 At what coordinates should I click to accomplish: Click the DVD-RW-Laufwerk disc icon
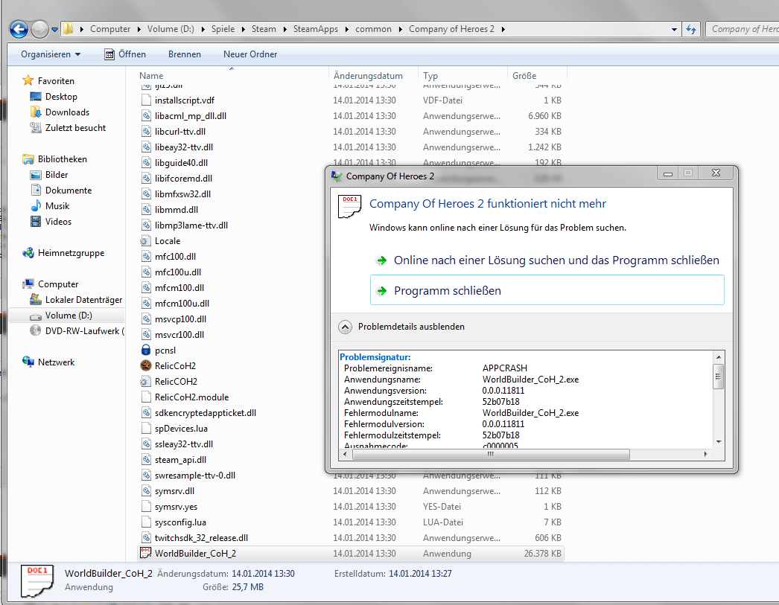click(35, 330)
